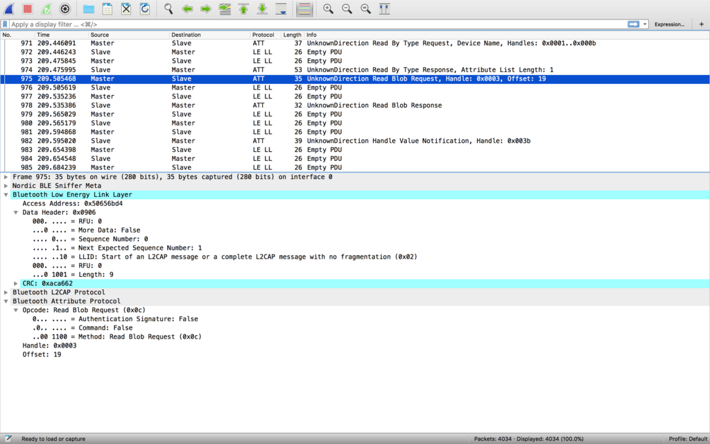710x444 pixels.
Task: Click the display filter input field
Action: (x=317, y=24)
